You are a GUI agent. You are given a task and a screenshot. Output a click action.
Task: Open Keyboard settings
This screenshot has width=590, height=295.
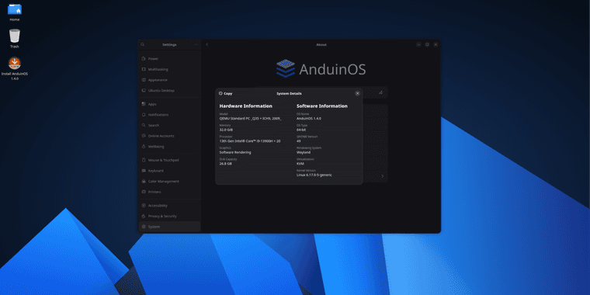[169, 171]
